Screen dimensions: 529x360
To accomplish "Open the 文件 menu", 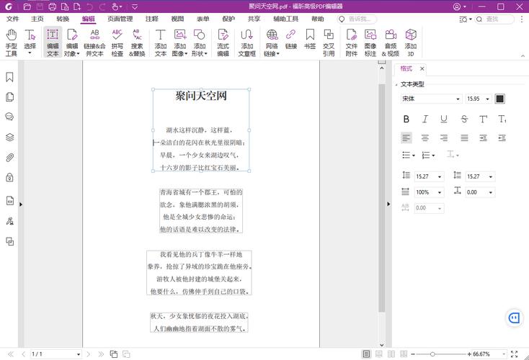I will pyautogui.click(x=12, y=19).
